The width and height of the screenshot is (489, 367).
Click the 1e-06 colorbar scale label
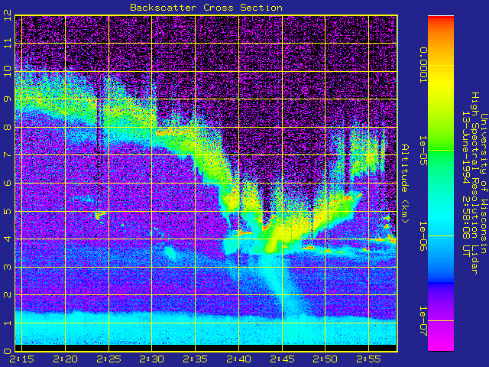click(423, 236)
